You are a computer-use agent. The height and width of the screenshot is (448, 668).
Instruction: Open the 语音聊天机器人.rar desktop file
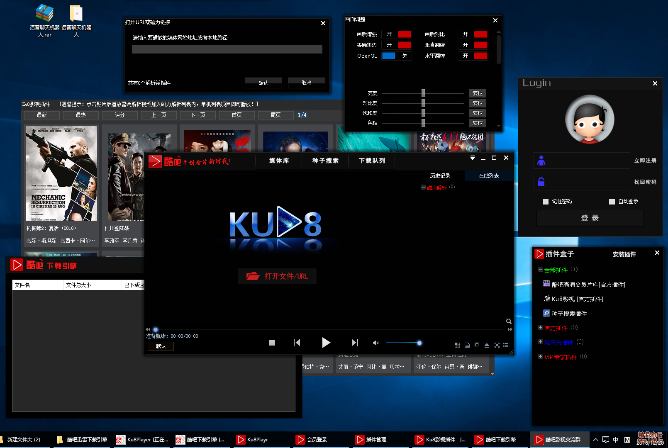point(44,21)
